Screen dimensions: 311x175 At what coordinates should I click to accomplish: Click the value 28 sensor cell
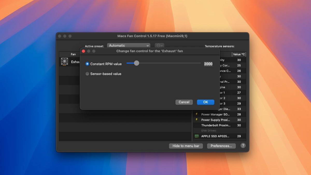coord(239,114)
